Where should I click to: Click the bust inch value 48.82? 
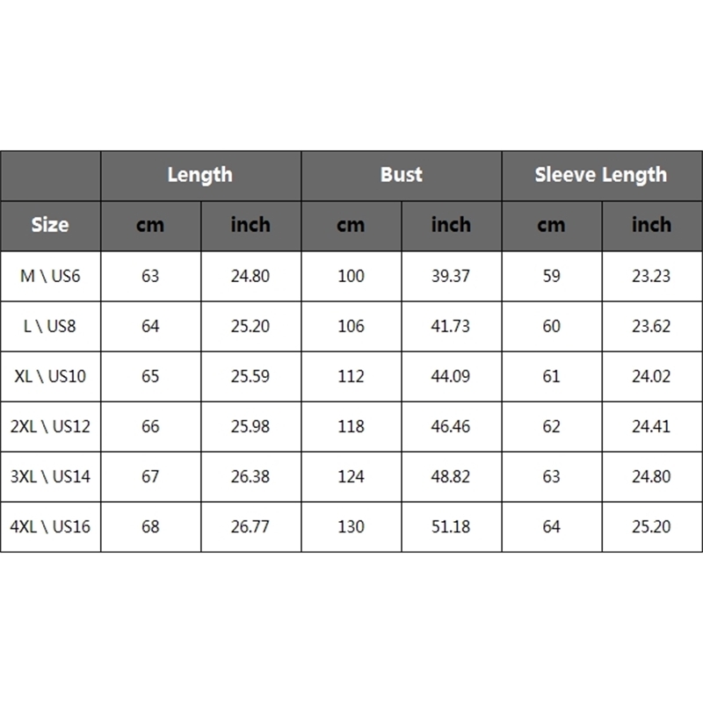451,476
